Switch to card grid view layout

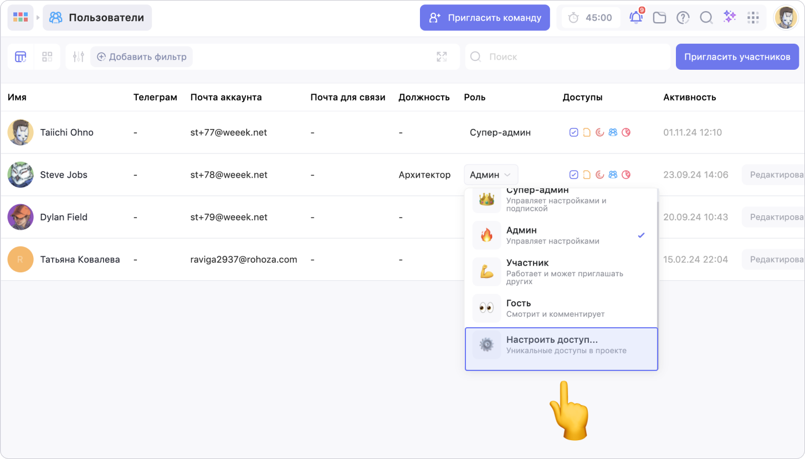(x=47, y=56)
